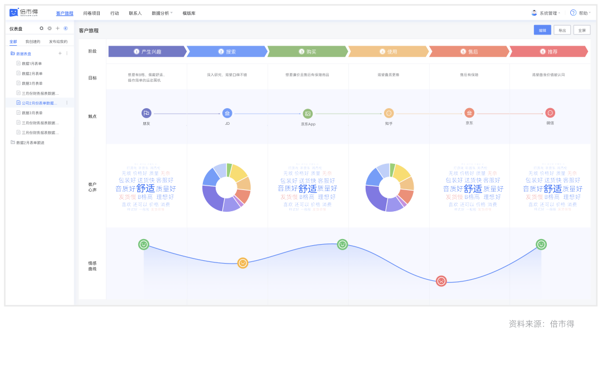Select the 知乎 touchpoint icon
Image resolution: width=602 pixels, height=365 pixels.
click(389, 113)
